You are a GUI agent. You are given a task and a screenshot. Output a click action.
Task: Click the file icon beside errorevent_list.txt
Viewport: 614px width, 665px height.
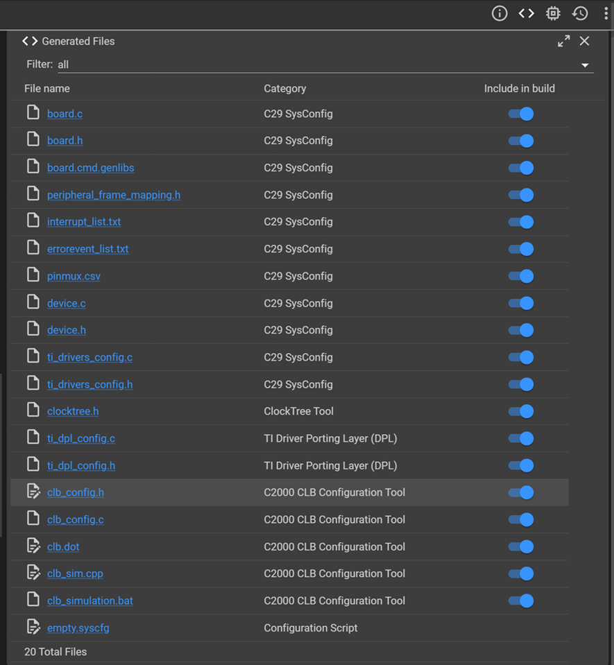33,248
